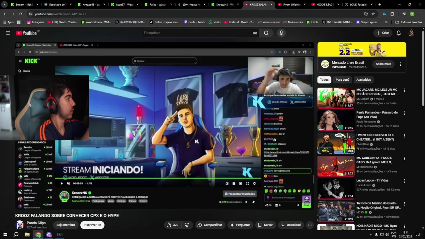
Task: Open Tá Rico Os Menino do Gueto thumbnail
Action: point(336,211)
